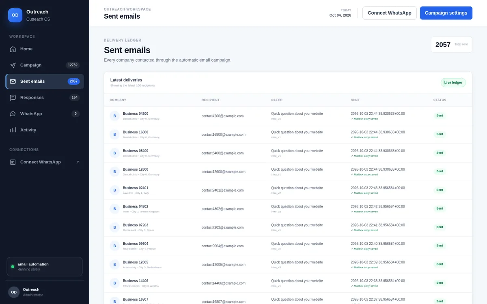Click contact4802@example.com

point(222,209)
